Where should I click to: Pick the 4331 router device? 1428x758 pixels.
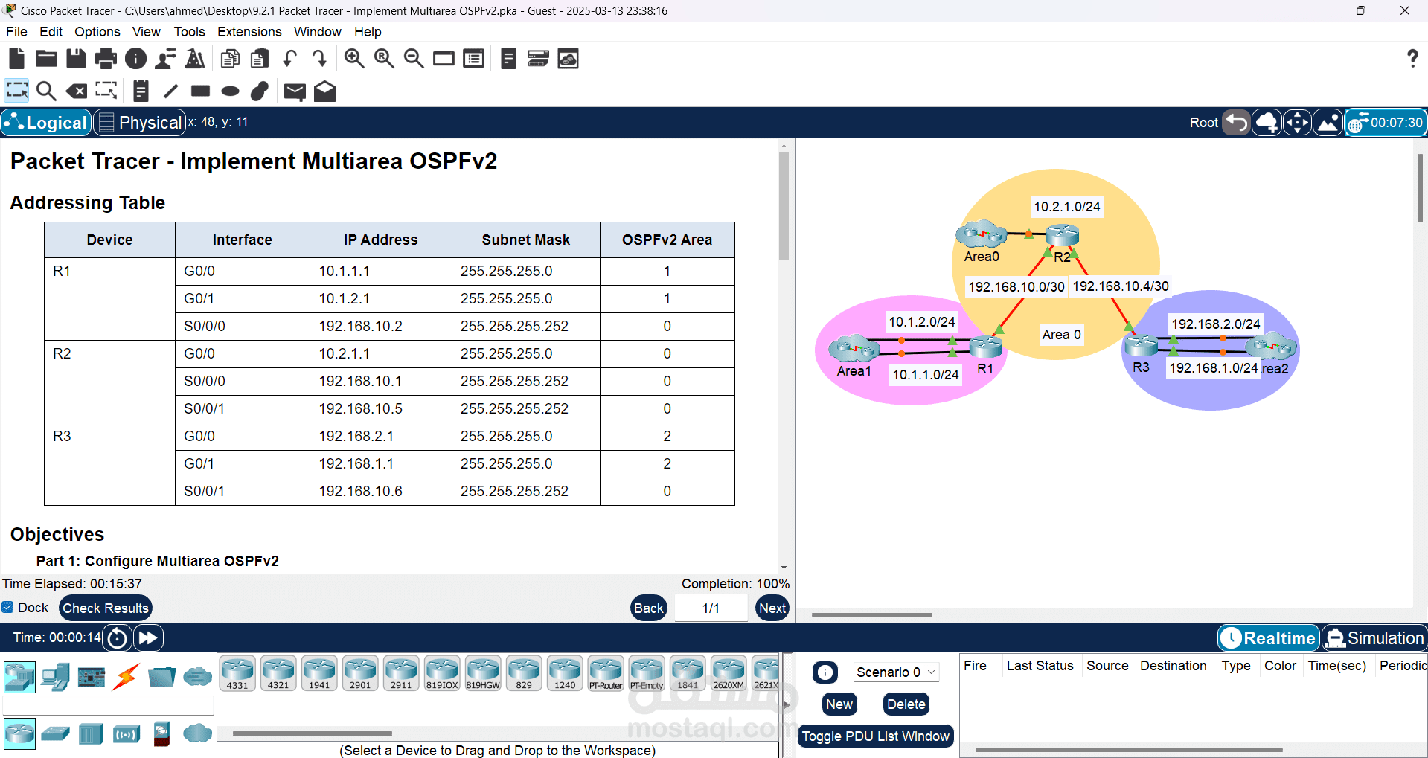237,673
